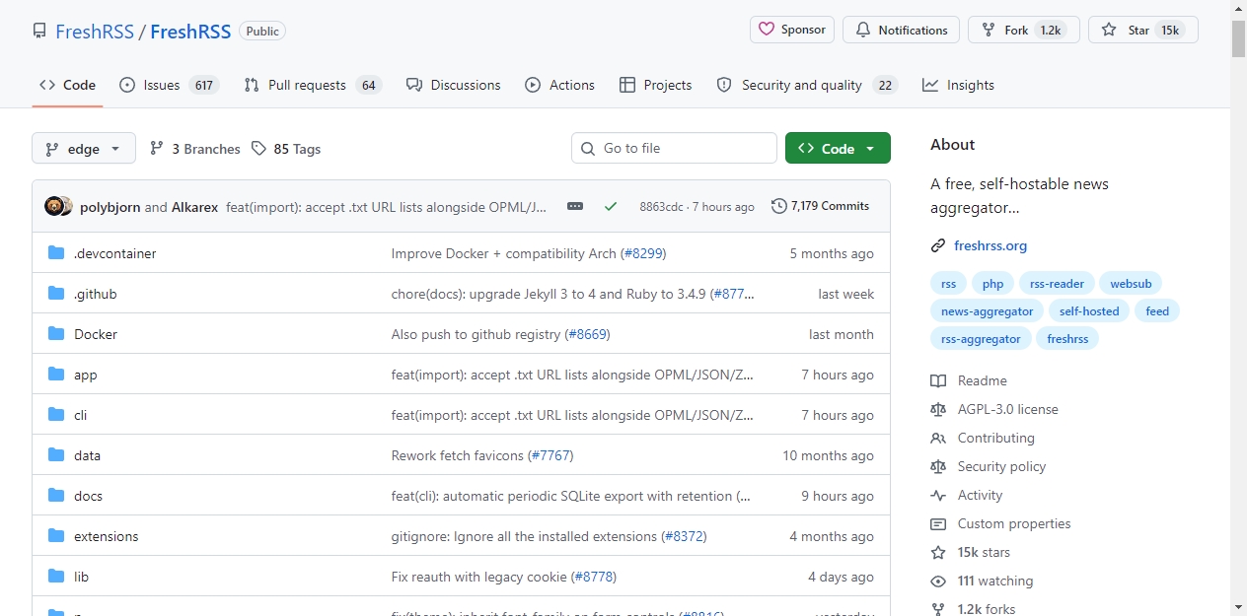
Task: Open Security and quality tab
Action: coord(807,85)
